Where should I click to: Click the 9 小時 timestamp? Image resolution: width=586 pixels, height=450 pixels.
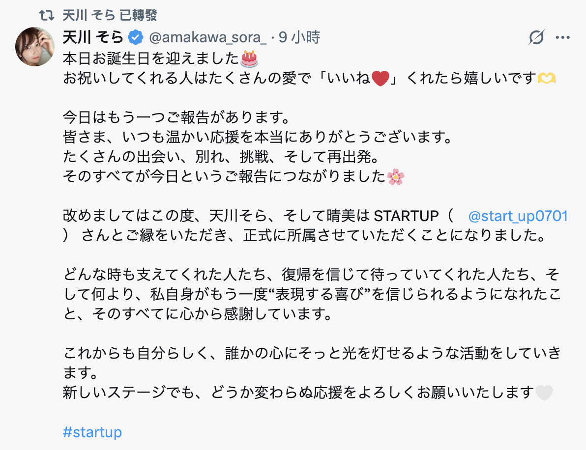[x=299, y=37]
